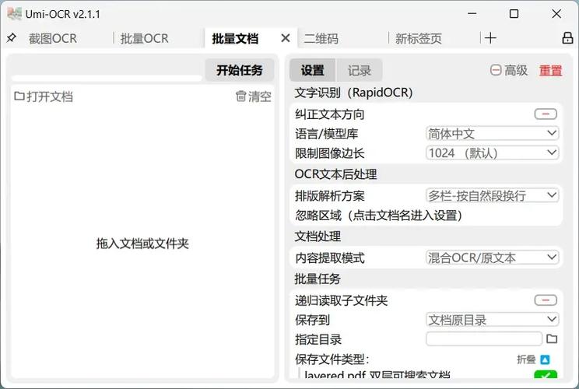Click 忽略区域 (点击文档名进入设置) text
Viewport: 579px width, 389px height.
coord(378,216)
